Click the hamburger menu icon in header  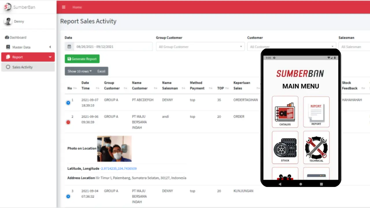[64, 7]
